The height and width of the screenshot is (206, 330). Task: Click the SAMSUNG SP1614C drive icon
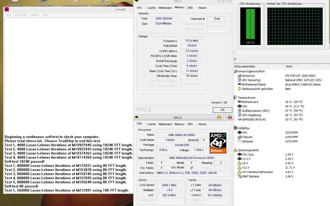pyautogui.click(x=240, y=119)
